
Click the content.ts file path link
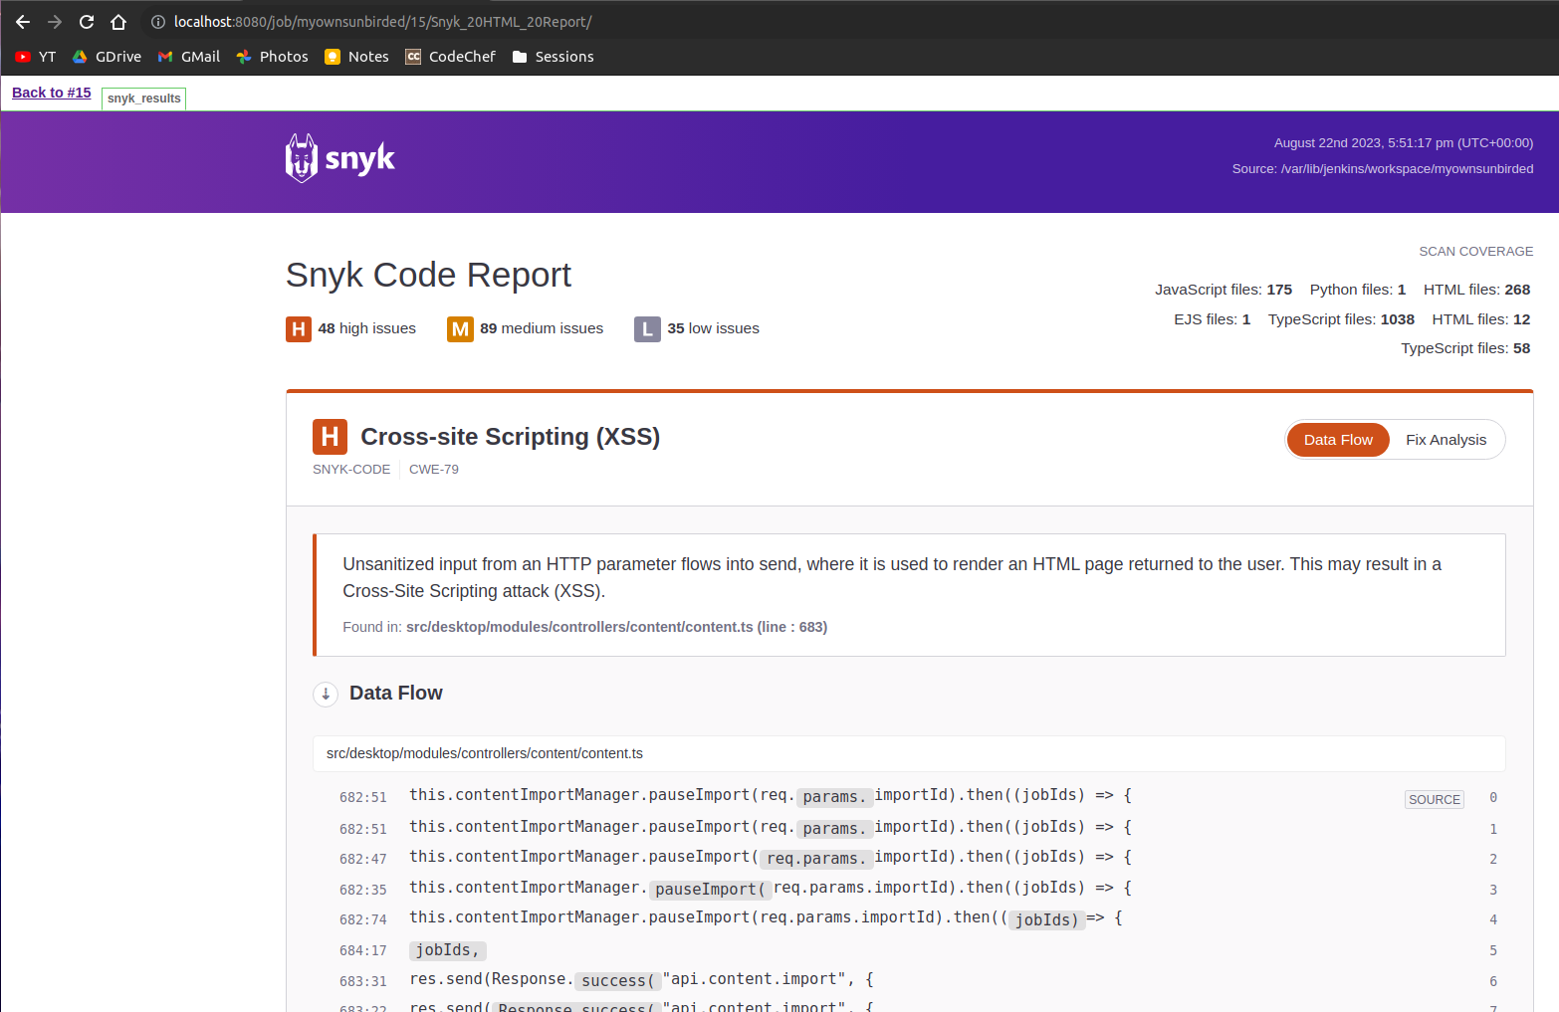point(485,753)
